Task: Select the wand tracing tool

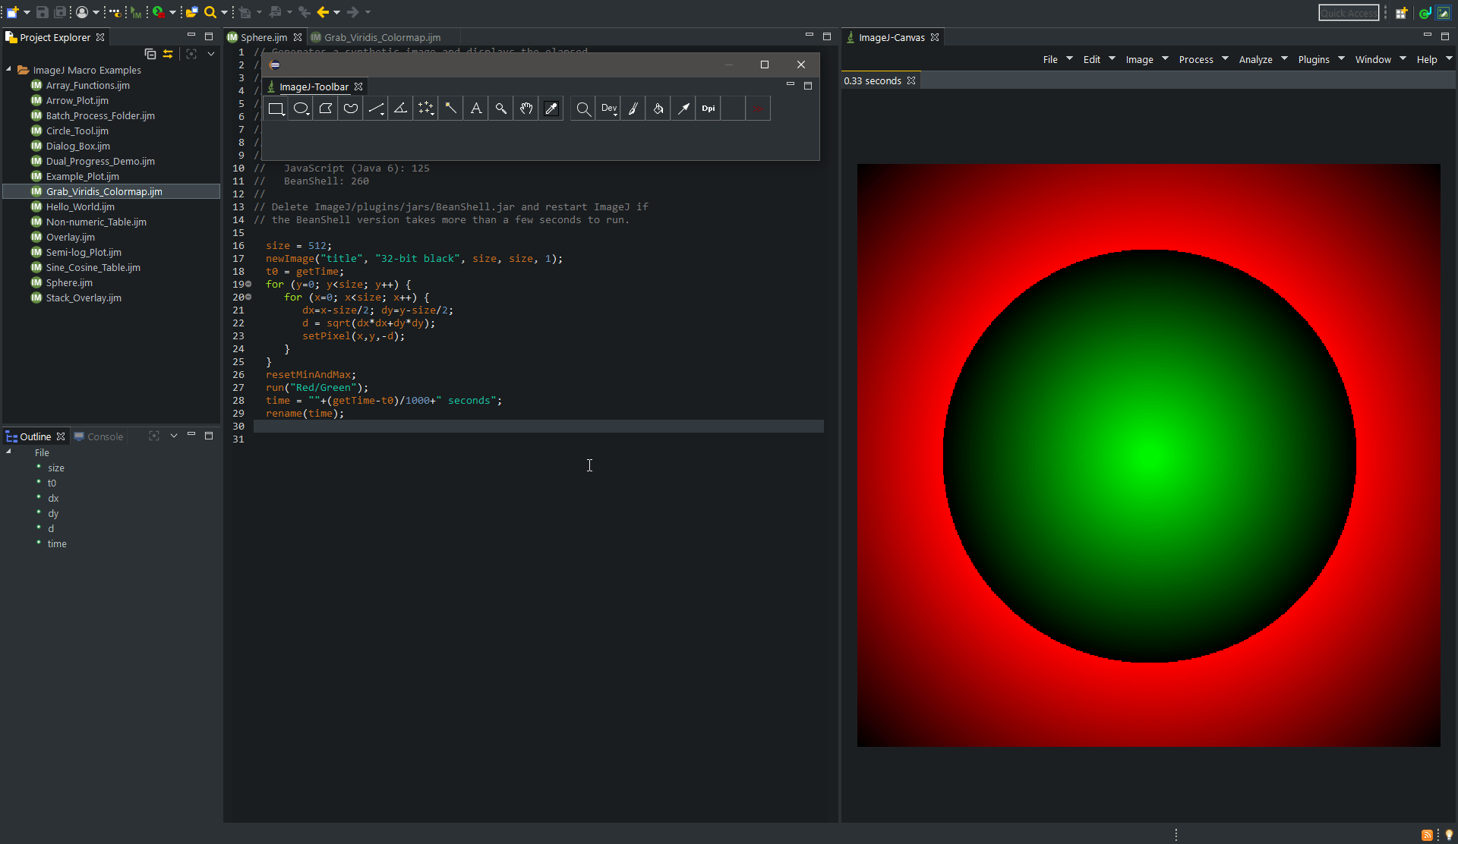Action: pos(450,108)
